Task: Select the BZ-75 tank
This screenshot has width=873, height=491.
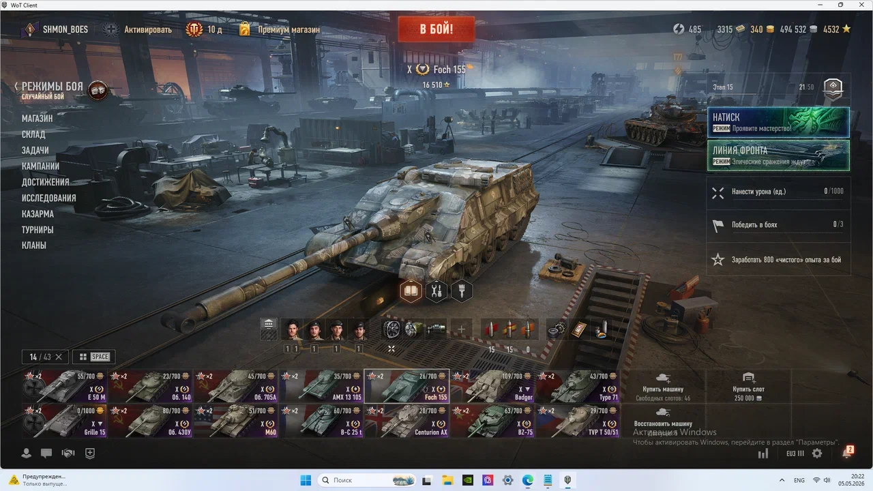Action: click(492, 421)
